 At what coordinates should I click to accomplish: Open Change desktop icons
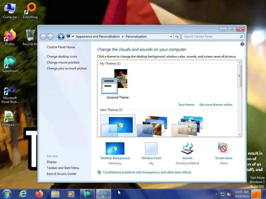coord(62,56)
